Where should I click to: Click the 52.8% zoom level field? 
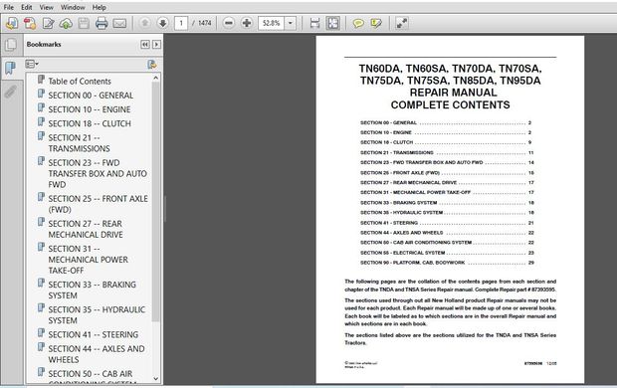pos(271,23)
